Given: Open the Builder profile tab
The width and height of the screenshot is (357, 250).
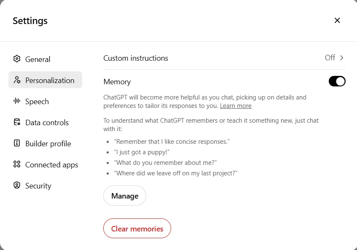Looking at the screenshot, I should tap(45, 143).
